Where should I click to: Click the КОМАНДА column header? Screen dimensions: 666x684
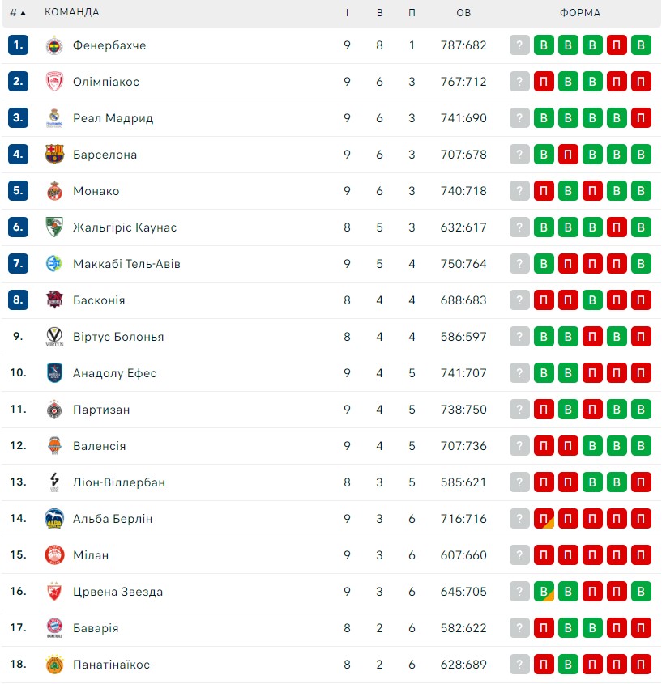tap(72, 12)
